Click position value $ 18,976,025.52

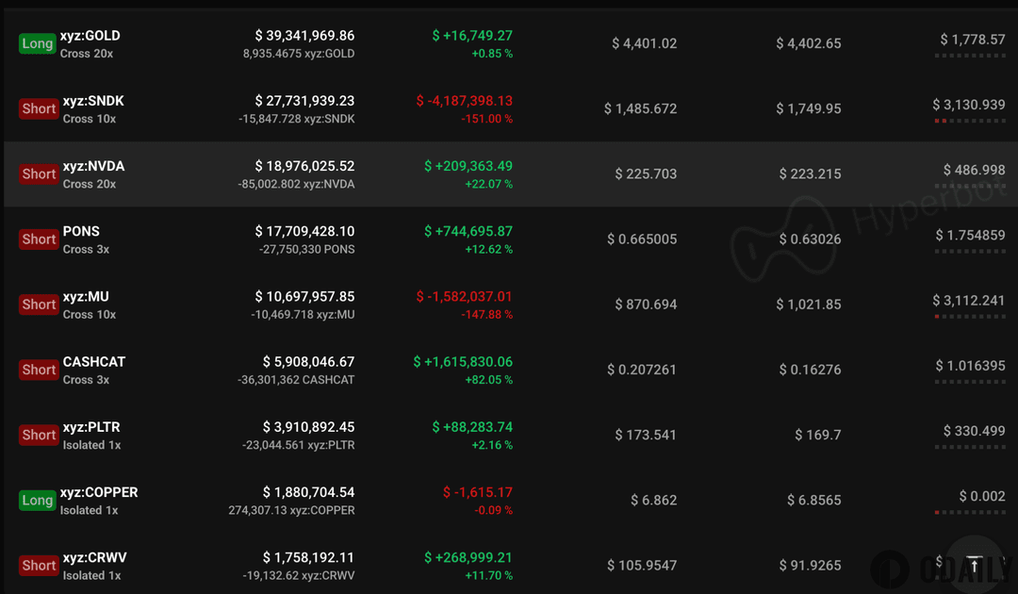[x=304, y=166]
